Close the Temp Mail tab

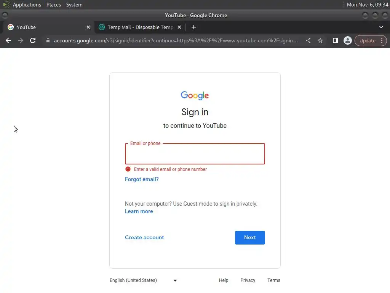(x=179, y=27)
